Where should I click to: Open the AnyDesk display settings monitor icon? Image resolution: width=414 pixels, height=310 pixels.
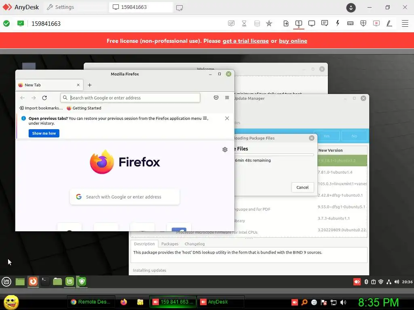click(312, 23)
